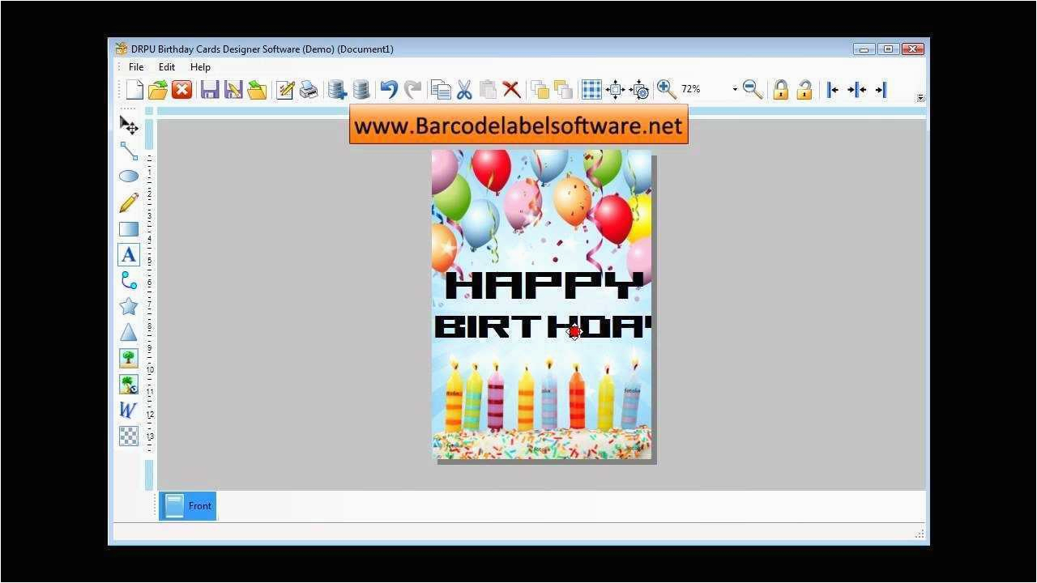Click the red close document icon
Image resolution: width=1037 pixels, height=583 pixels.
click(182, 89)
